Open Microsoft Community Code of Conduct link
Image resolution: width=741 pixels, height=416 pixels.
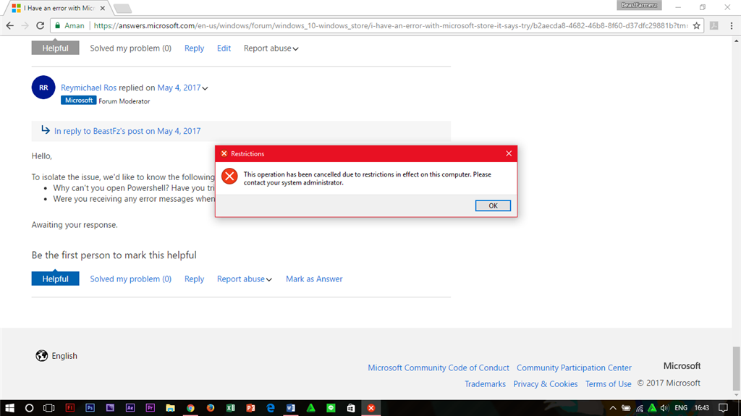[439, 368]
